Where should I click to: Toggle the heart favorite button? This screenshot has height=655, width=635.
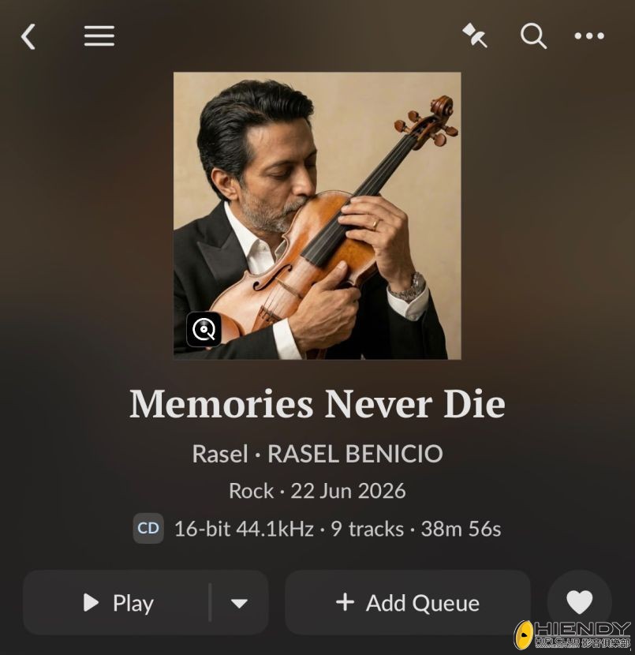pyautogui.click(x=579, y=602)
